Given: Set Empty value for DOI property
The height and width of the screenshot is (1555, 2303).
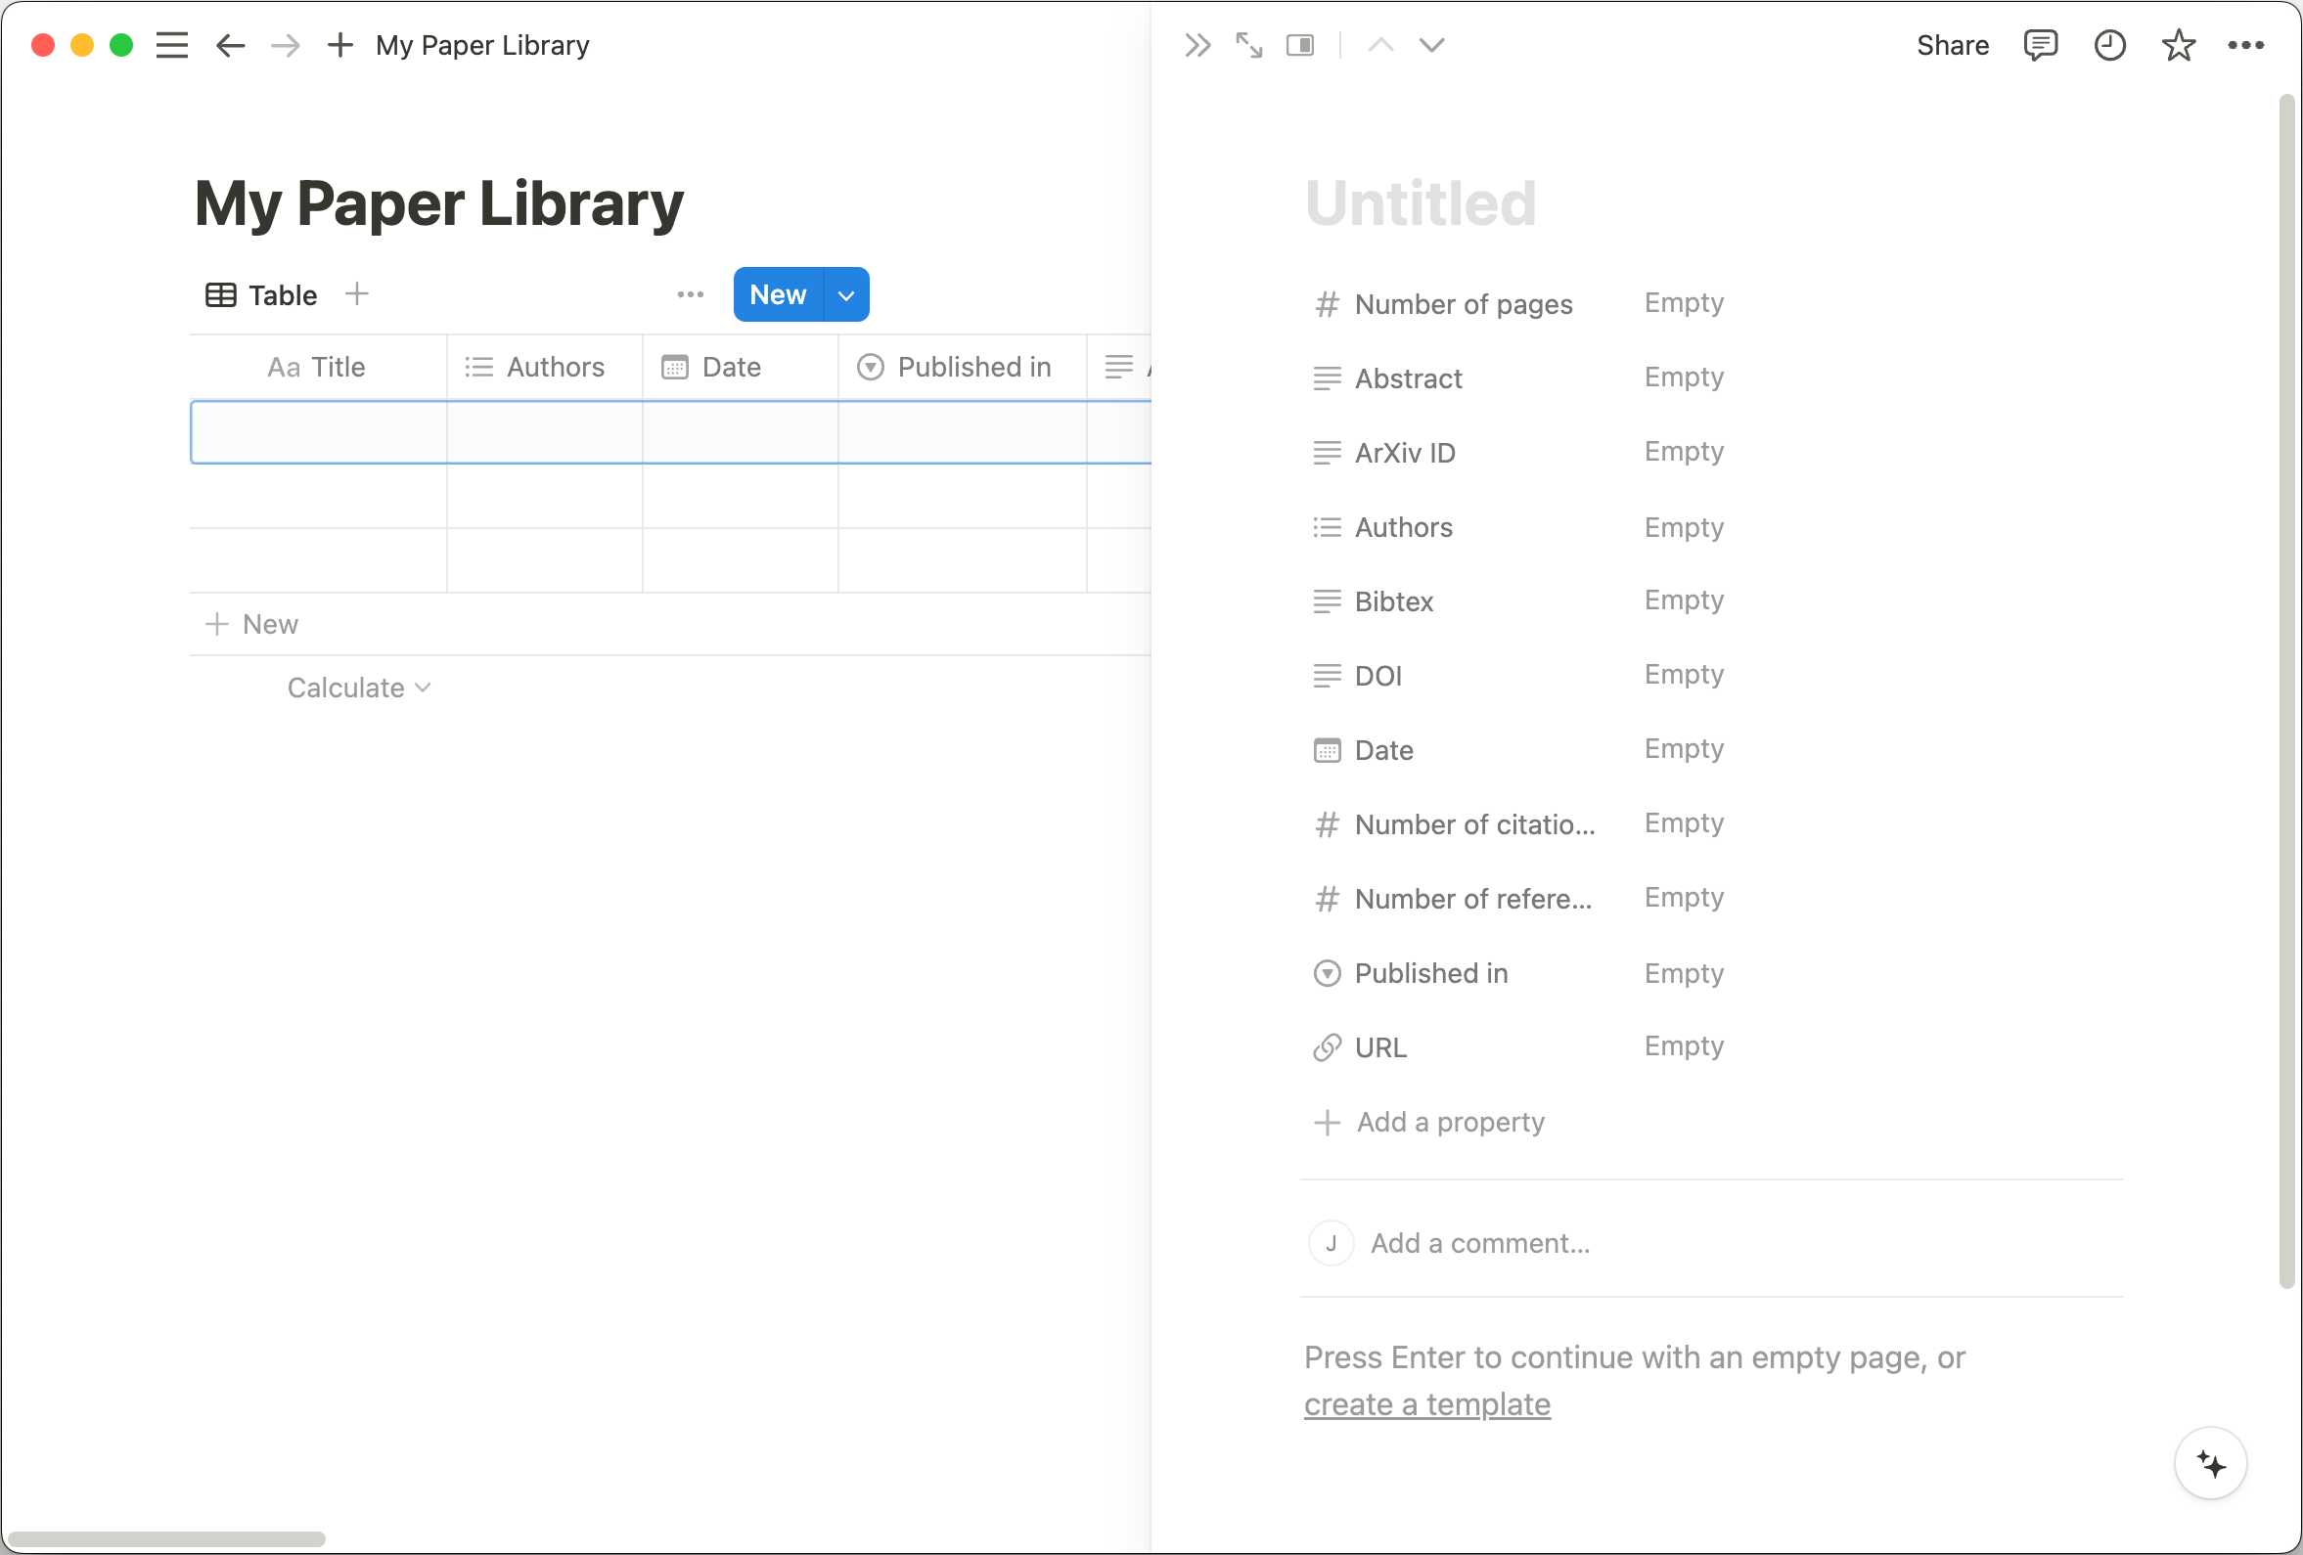Looking at the screenshot, I should point(1685,675).
